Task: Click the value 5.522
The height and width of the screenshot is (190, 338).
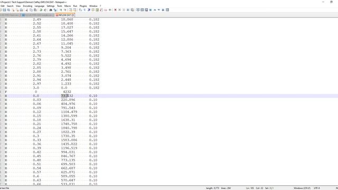Action: pyautogui.click(x=66, y=55)
